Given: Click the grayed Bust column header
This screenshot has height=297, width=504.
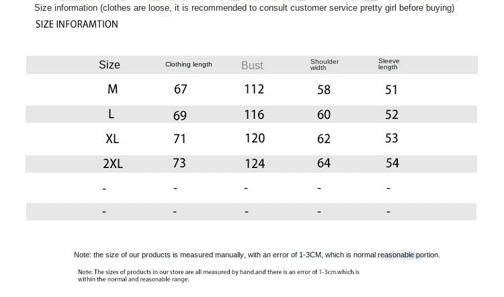Looking at the screenshot, I should coord(252,65).
